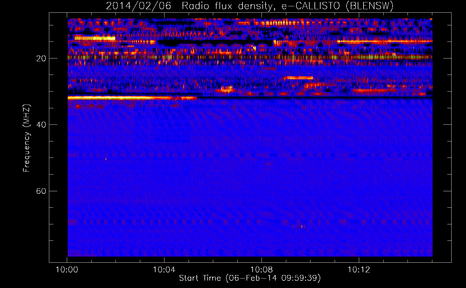Click the 20 MHz frequency tick label
This screenshot has height=288, width=466.
coord(41,58)
